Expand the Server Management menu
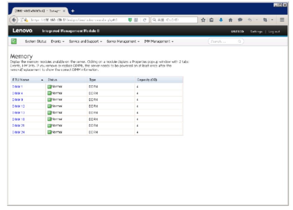The width and height of the screenshot is (293, 210). [x=123, y=41]
